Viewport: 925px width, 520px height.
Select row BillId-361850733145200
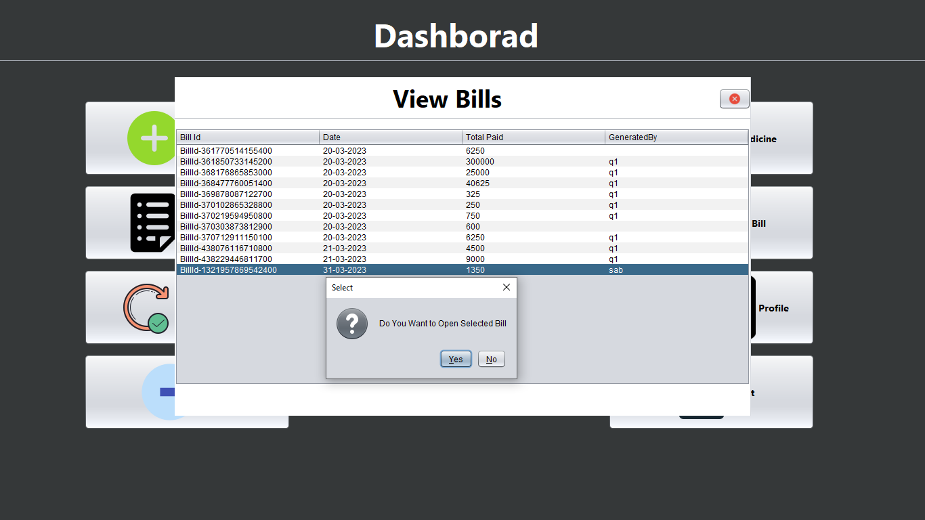462,161
